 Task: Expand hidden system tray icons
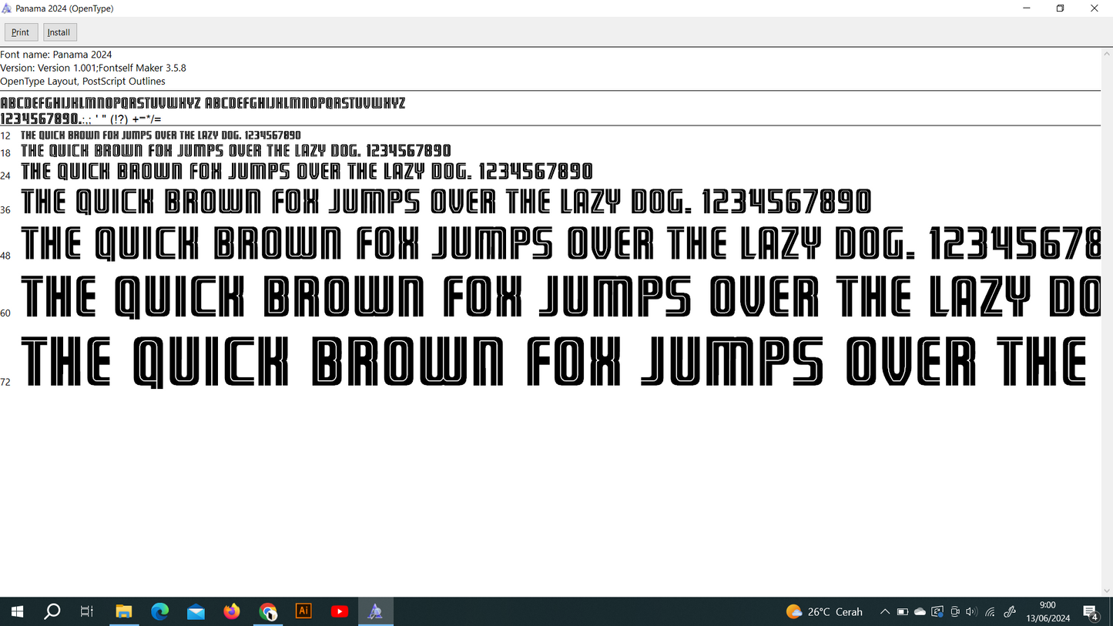885,611
